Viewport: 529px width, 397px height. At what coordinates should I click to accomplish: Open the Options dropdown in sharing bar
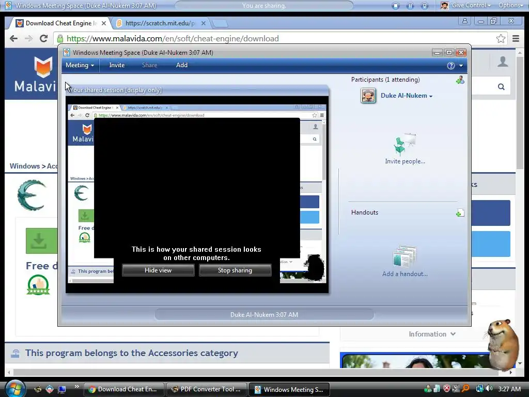click(511, 5)
